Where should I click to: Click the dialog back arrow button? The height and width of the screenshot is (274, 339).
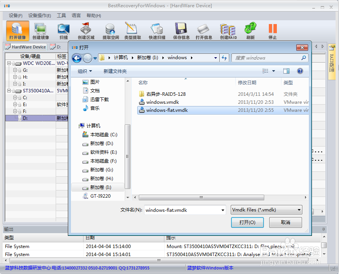tap(77, 58)
